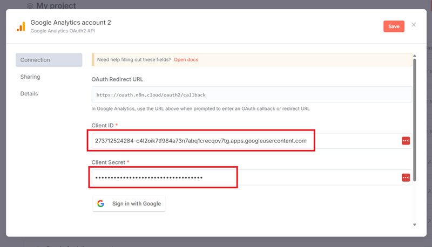Click the 'Client Secret' label
The image size is (432, 247).
[109, 162]
